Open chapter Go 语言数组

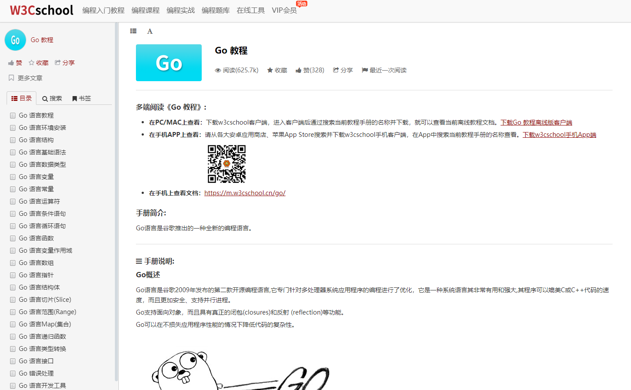point(36,263)
